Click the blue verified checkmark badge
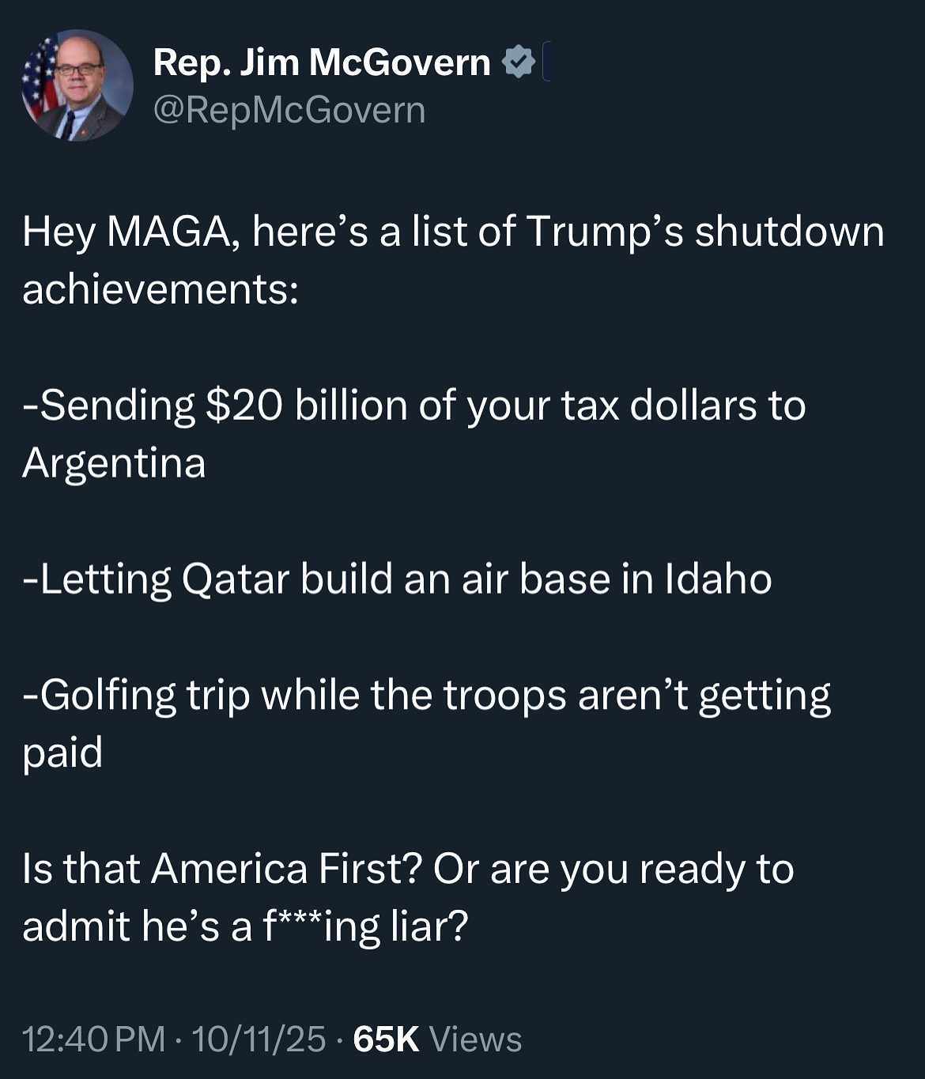The image size is (925, 1079). [x=519, y=62]
